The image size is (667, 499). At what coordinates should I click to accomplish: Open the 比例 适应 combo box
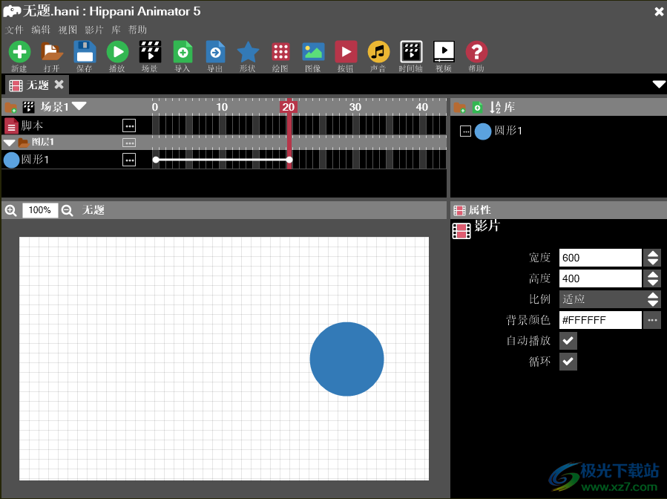pyautogui.click(x=609, y=299)
